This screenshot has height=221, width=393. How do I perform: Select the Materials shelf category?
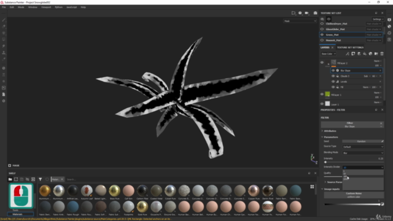tap(20, 214)
